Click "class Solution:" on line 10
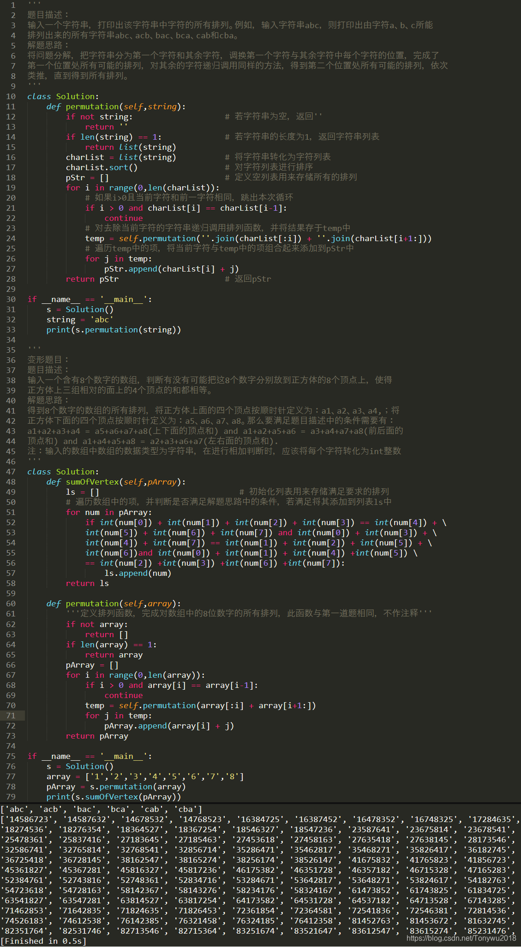Image resolution: width=521 pixels, height=947 pixels. 63,96
